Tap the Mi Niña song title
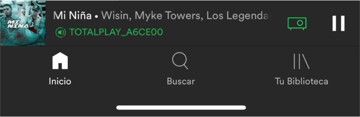This screenshot has height=117, width=360. 72,16
